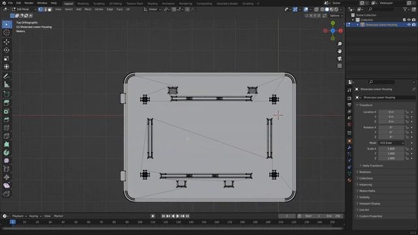Select the Add Cube tool
The image size is (418, 235).
(x=7, y=94)
